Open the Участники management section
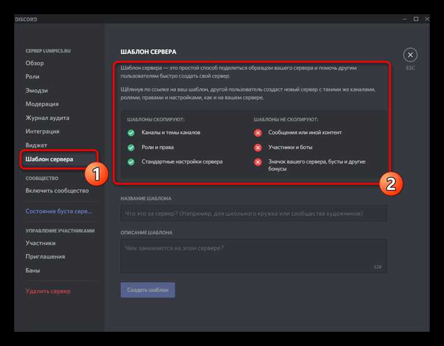 [40, 243]
